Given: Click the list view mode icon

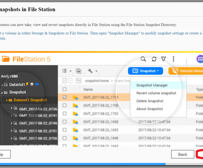Looking at the screenshot, I should click(x=65, y=71).
